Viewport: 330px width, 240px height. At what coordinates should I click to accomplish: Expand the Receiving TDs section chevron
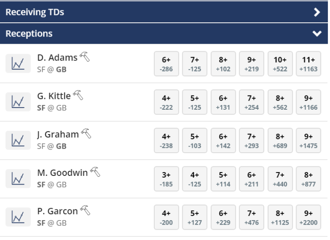click(x=317, y=12)
